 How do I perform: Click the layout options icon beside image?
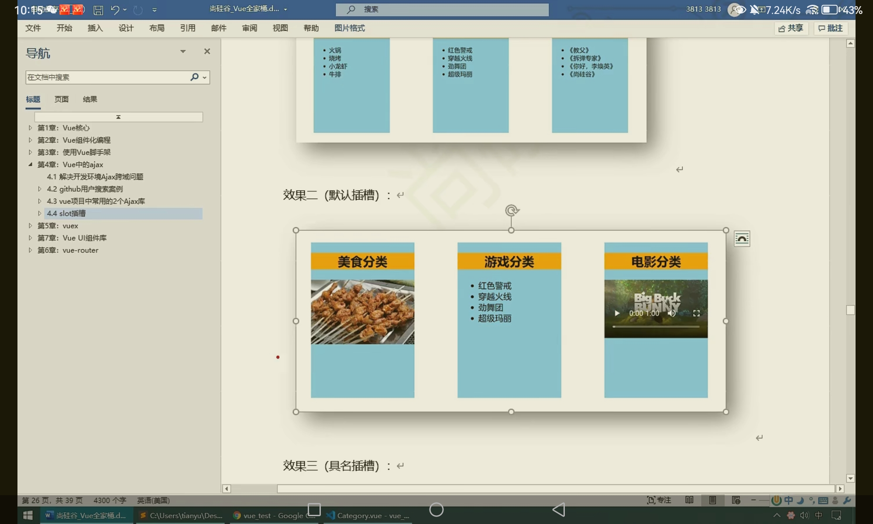tap(742, 239)
